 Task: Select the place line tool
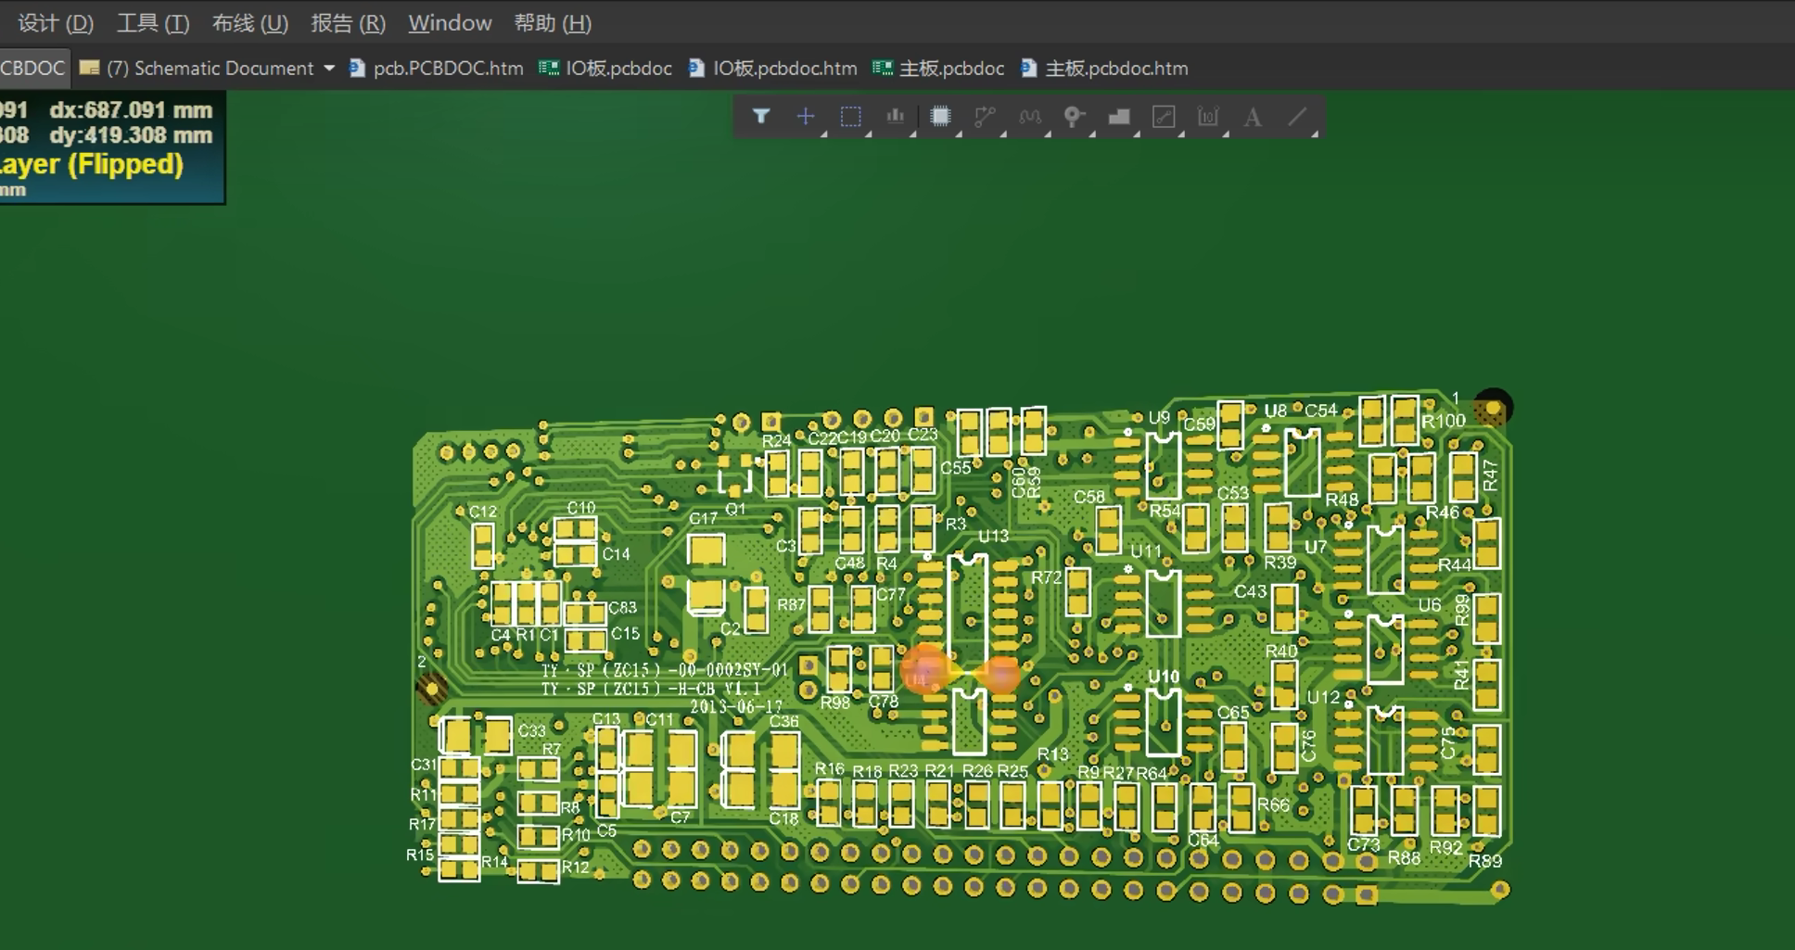click(1297, 117)
